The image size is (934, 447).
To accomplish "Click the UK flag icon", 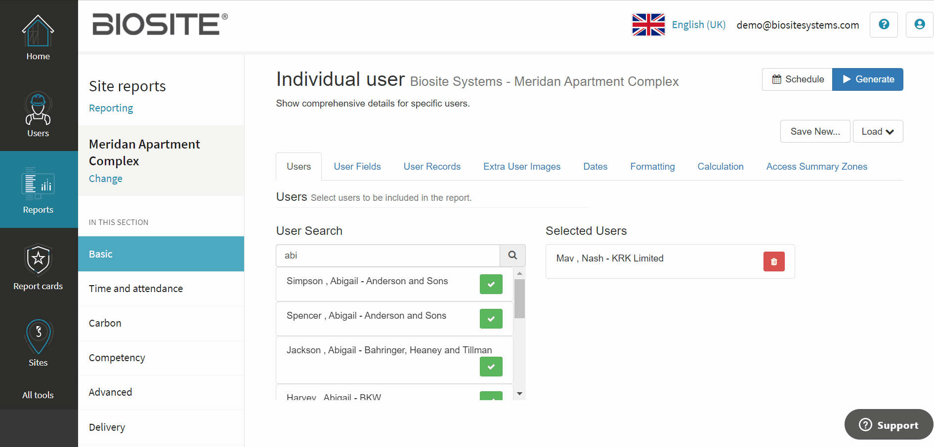I will pos(648,25).
